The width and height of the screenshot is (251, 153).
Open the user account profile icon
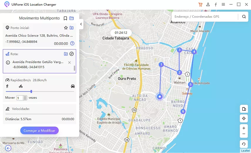pyautogui.click(x=208, y=4)
